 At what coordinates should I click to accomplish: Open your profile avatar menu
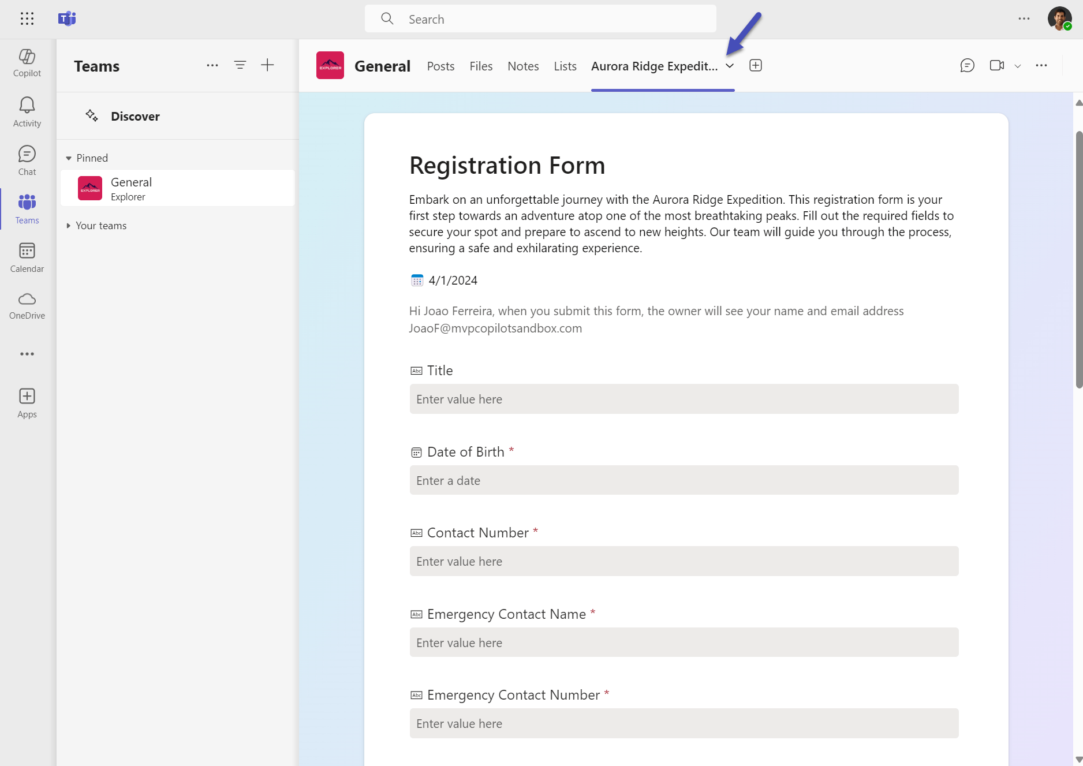point(1060,18)
